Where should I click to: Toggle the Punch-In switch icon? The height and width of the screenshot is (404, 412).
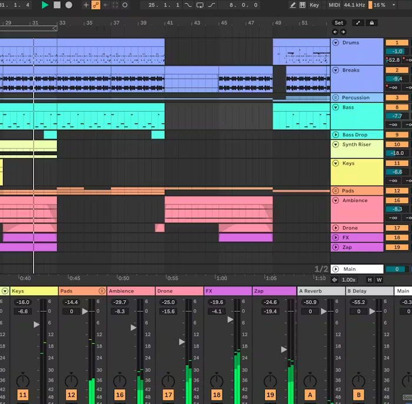coord(188,5)
